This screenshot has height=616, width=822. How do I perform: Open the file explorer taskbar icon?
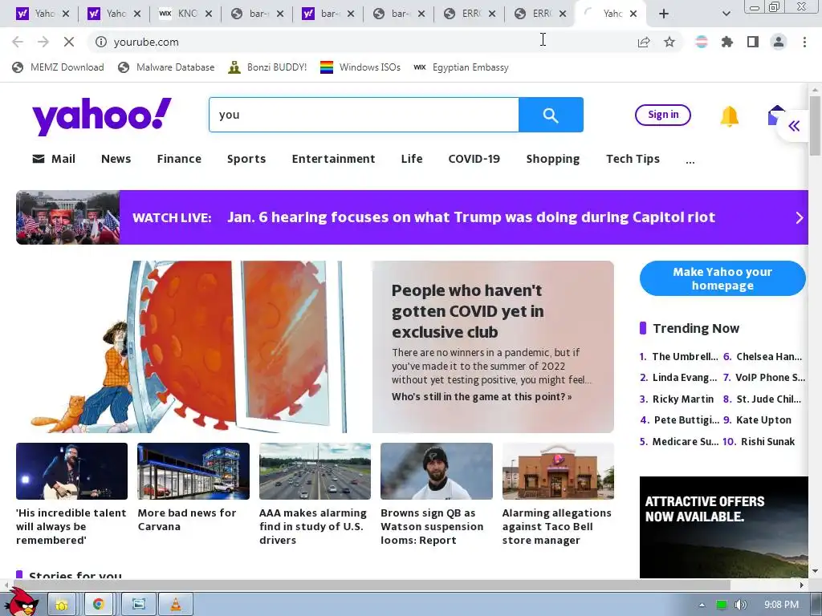click(61, 604)
